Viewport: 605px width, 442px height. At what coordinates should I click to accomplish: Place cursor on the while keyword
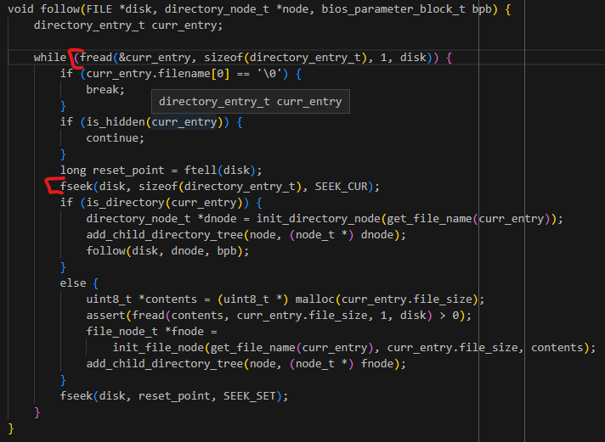coord(49,57)
